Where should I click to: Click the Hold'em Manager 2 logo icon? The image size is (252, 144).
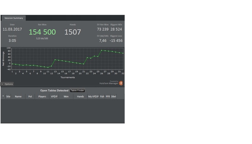[121, 83]
